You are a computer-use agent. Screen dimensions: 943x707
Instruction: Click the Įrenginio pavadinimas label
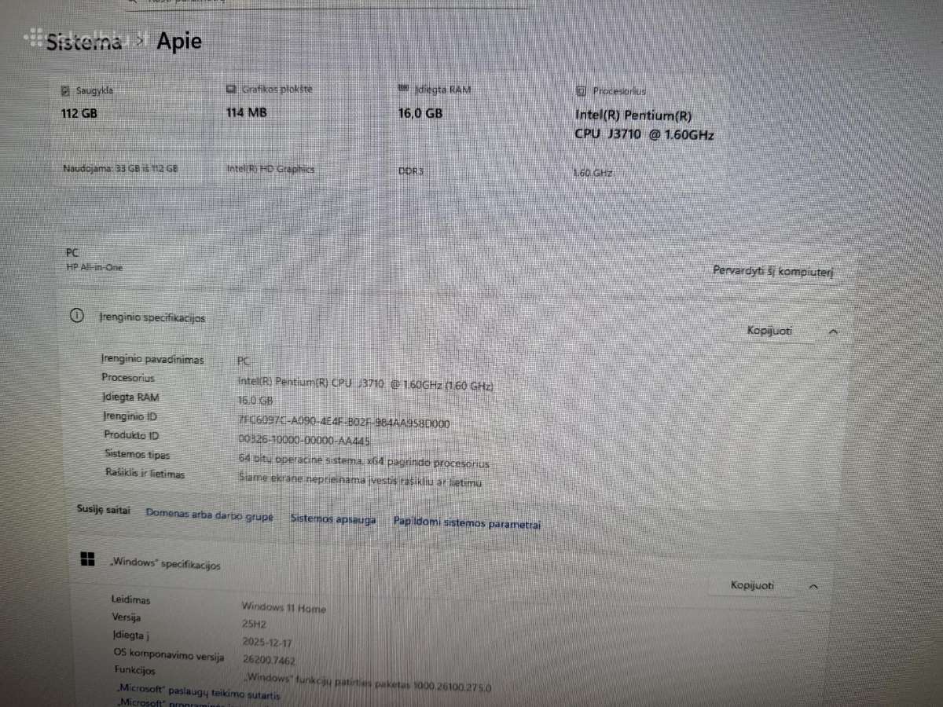coord(152,360)
